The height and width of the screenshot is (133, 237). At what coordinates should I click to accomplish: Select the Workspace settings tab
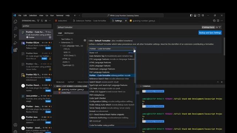coord(69,33)
